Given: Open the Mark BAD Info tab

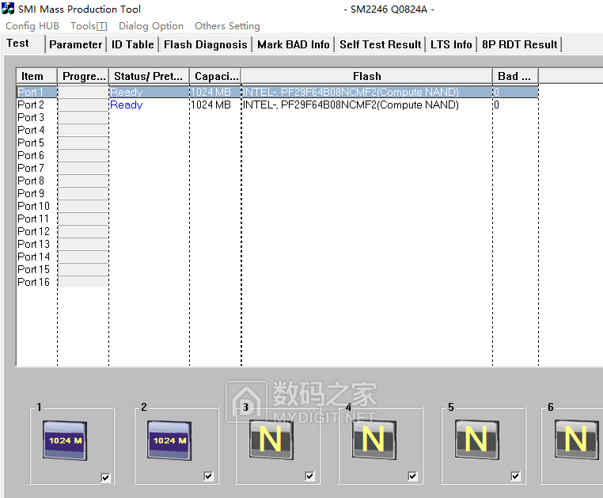Looking at the screenshot, I should (x=293, y=44).
